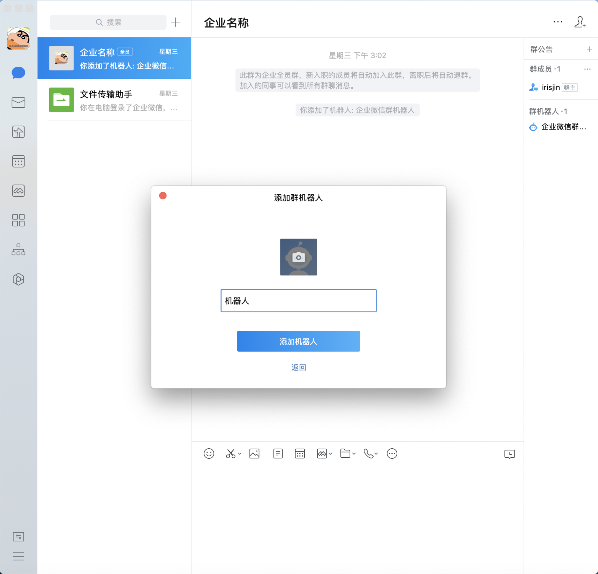Image resolution: width=598 pixels, height=574 pixels.
Task: Expand the phone call dropdown arrow
Action: (376, 454)
